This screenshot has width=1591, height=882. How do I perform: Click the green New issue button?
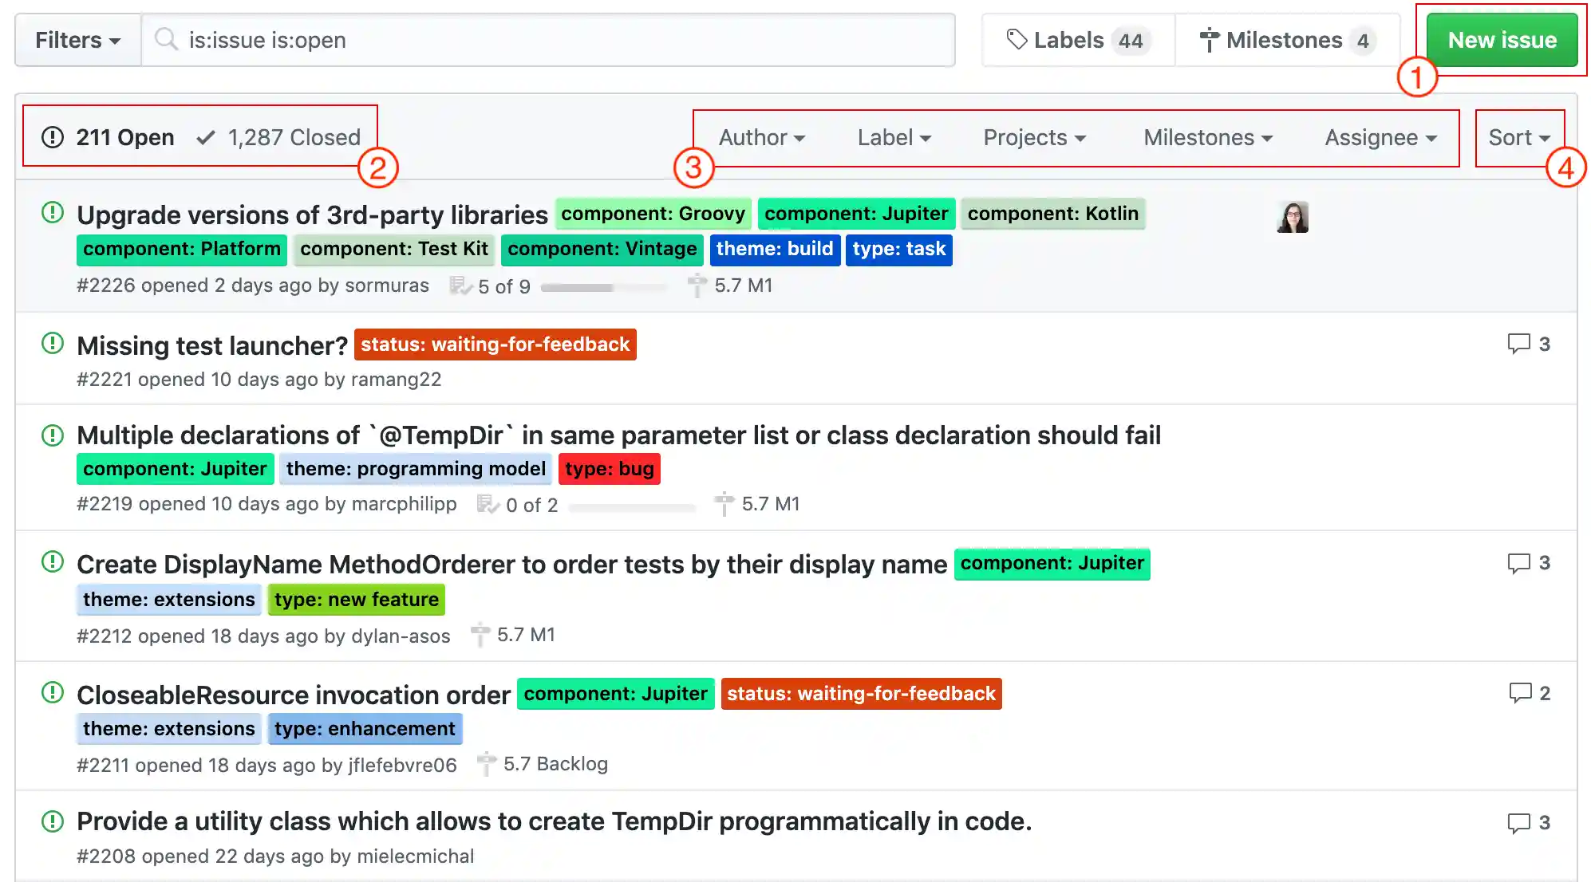coord(1502,40)
